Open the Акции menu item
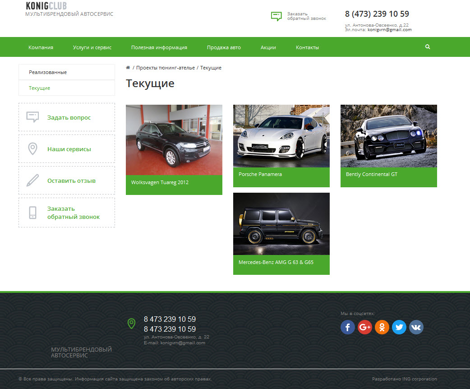 click(x=268, y=47)
